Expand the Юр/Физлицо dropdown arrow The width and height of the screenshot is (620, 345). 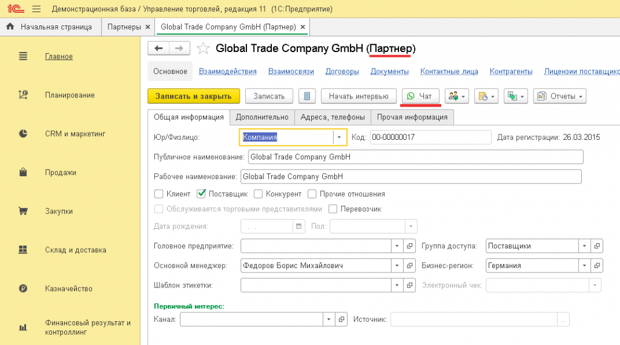[339, 137]
